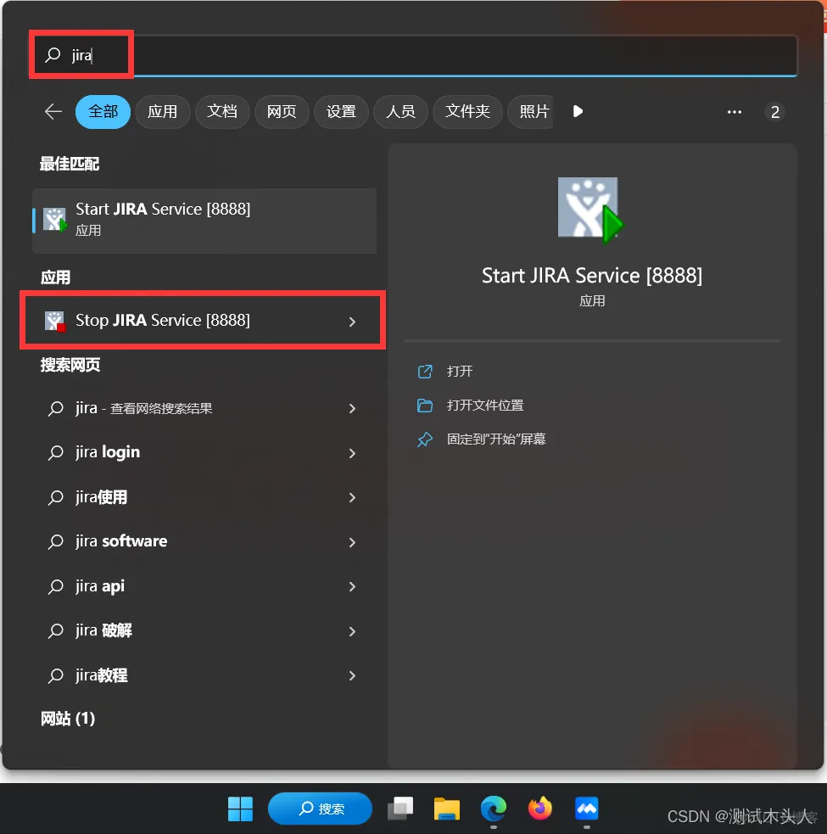827x834 pixels.
Task: Open File Explorer from the taskbar
Action: pyautogui.click(x=447, y=809)
